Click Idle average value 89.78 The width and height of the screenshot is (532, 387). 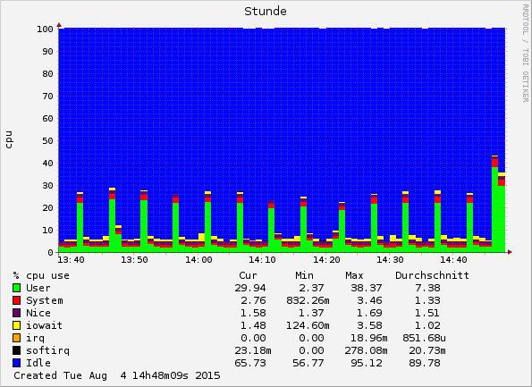point(425,363)
